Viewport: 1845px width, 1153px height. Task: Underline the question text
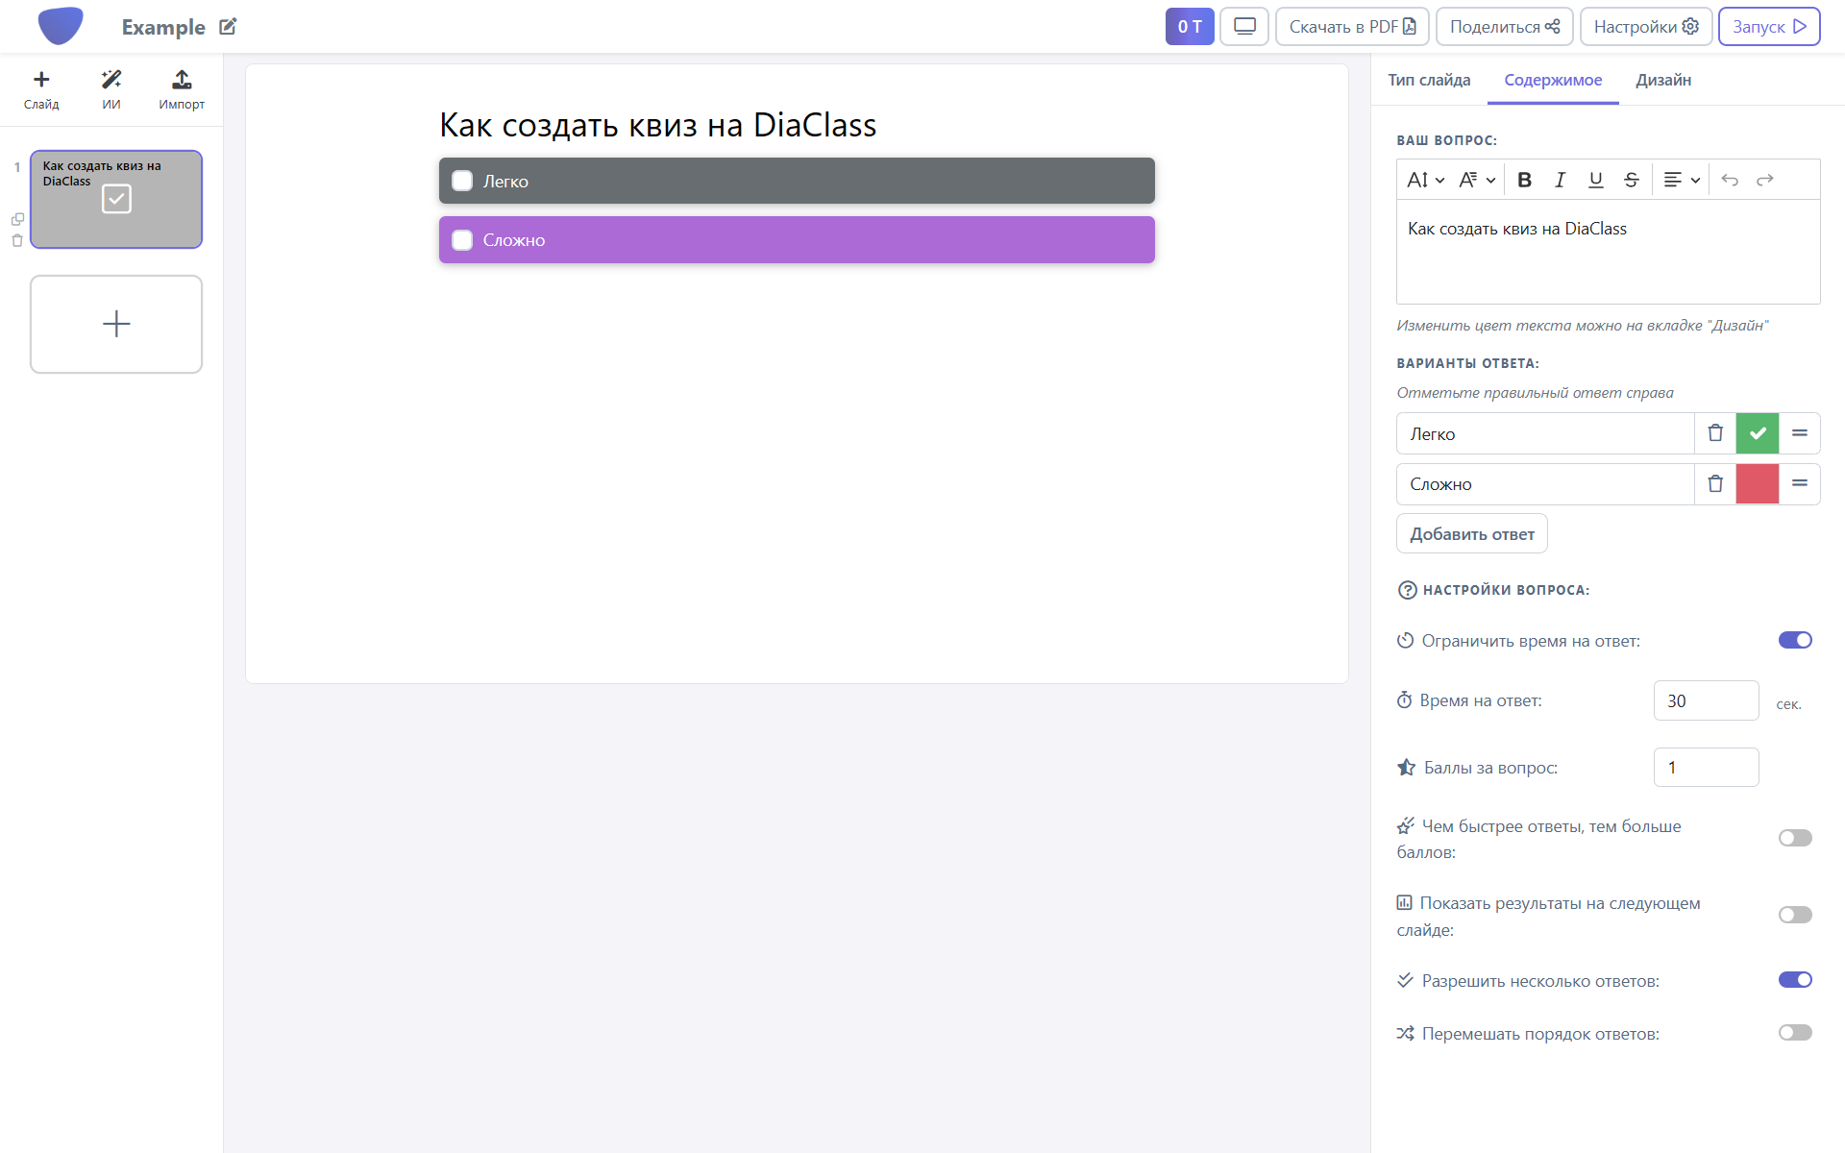pyautogui.click(x=1595, y=180)
